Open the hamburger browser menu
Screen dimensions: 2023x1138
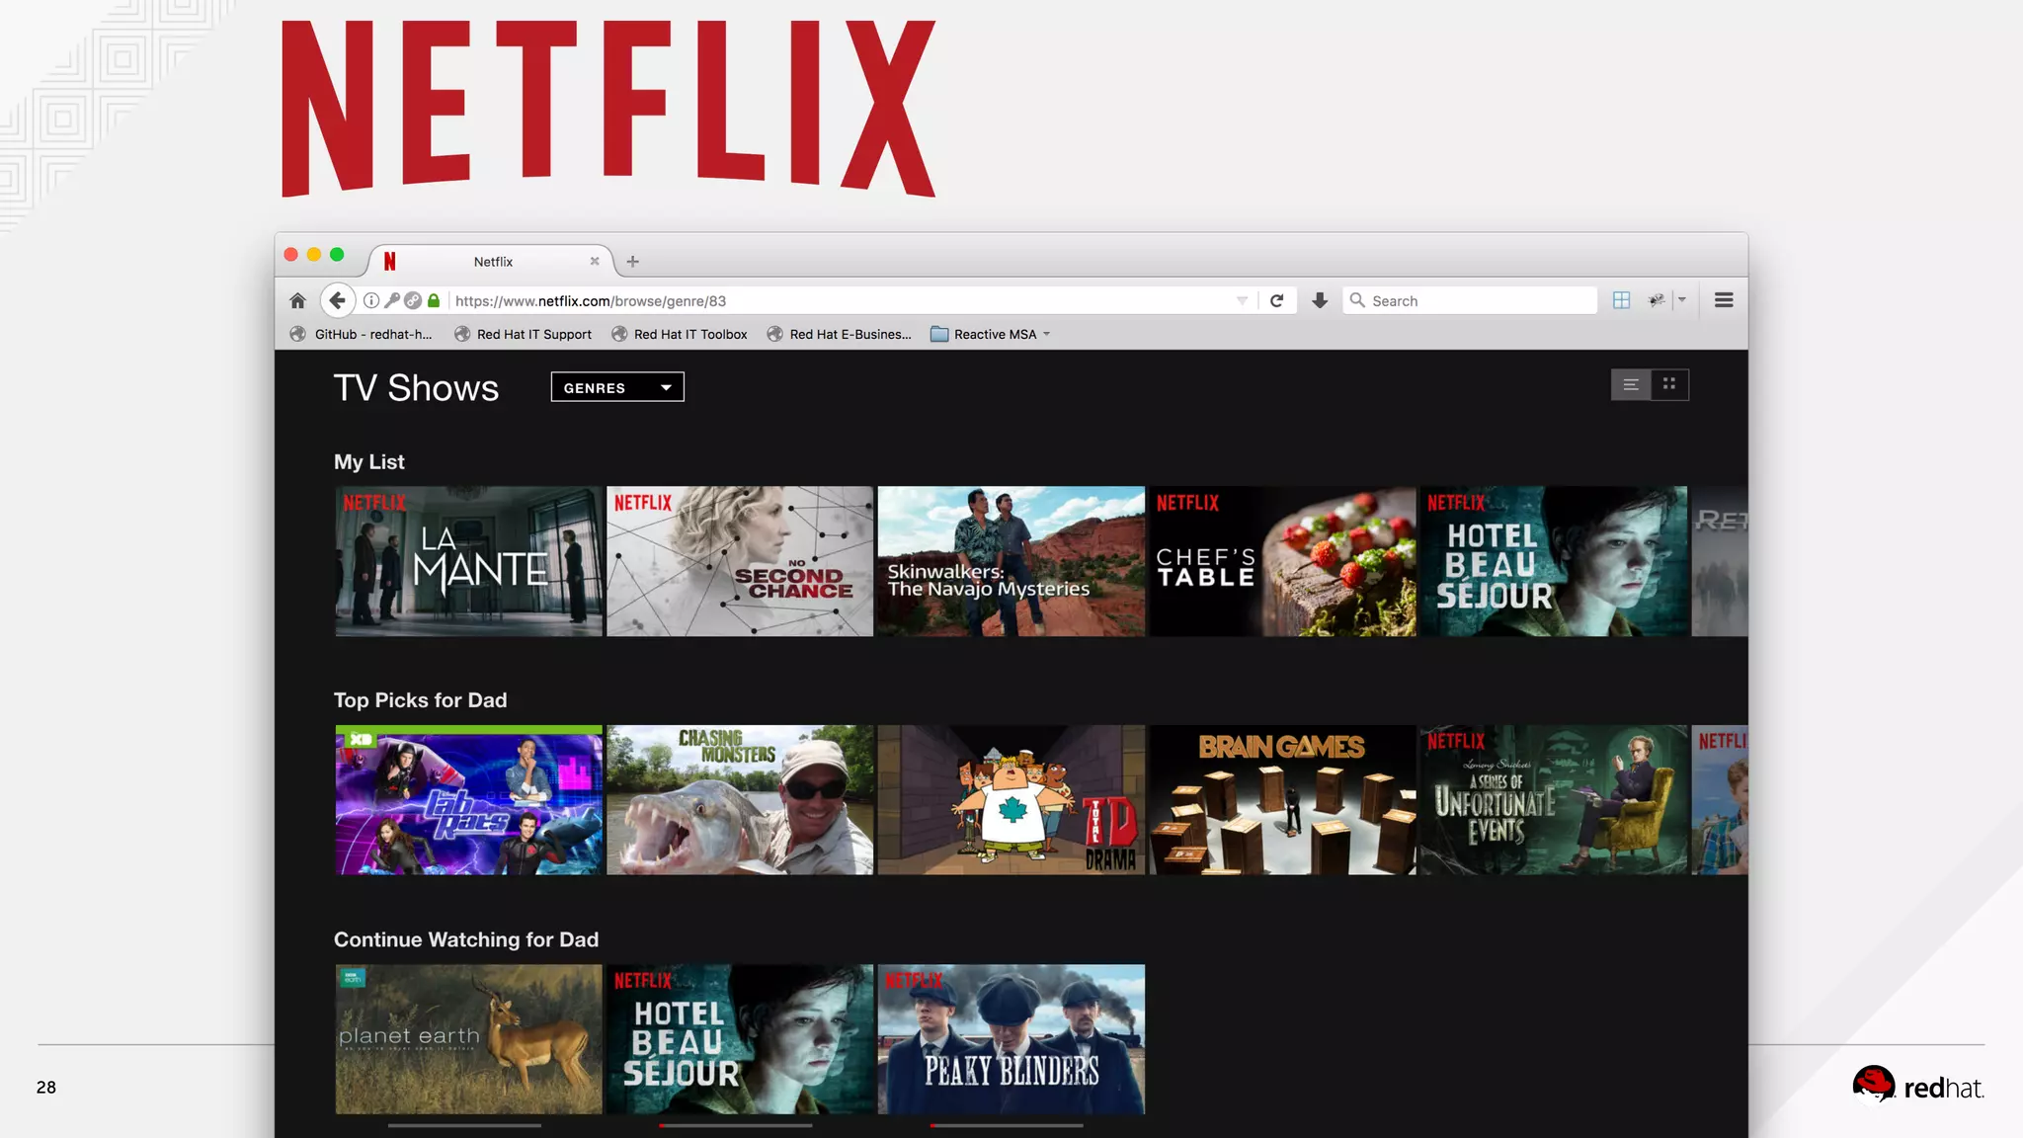1724,300
